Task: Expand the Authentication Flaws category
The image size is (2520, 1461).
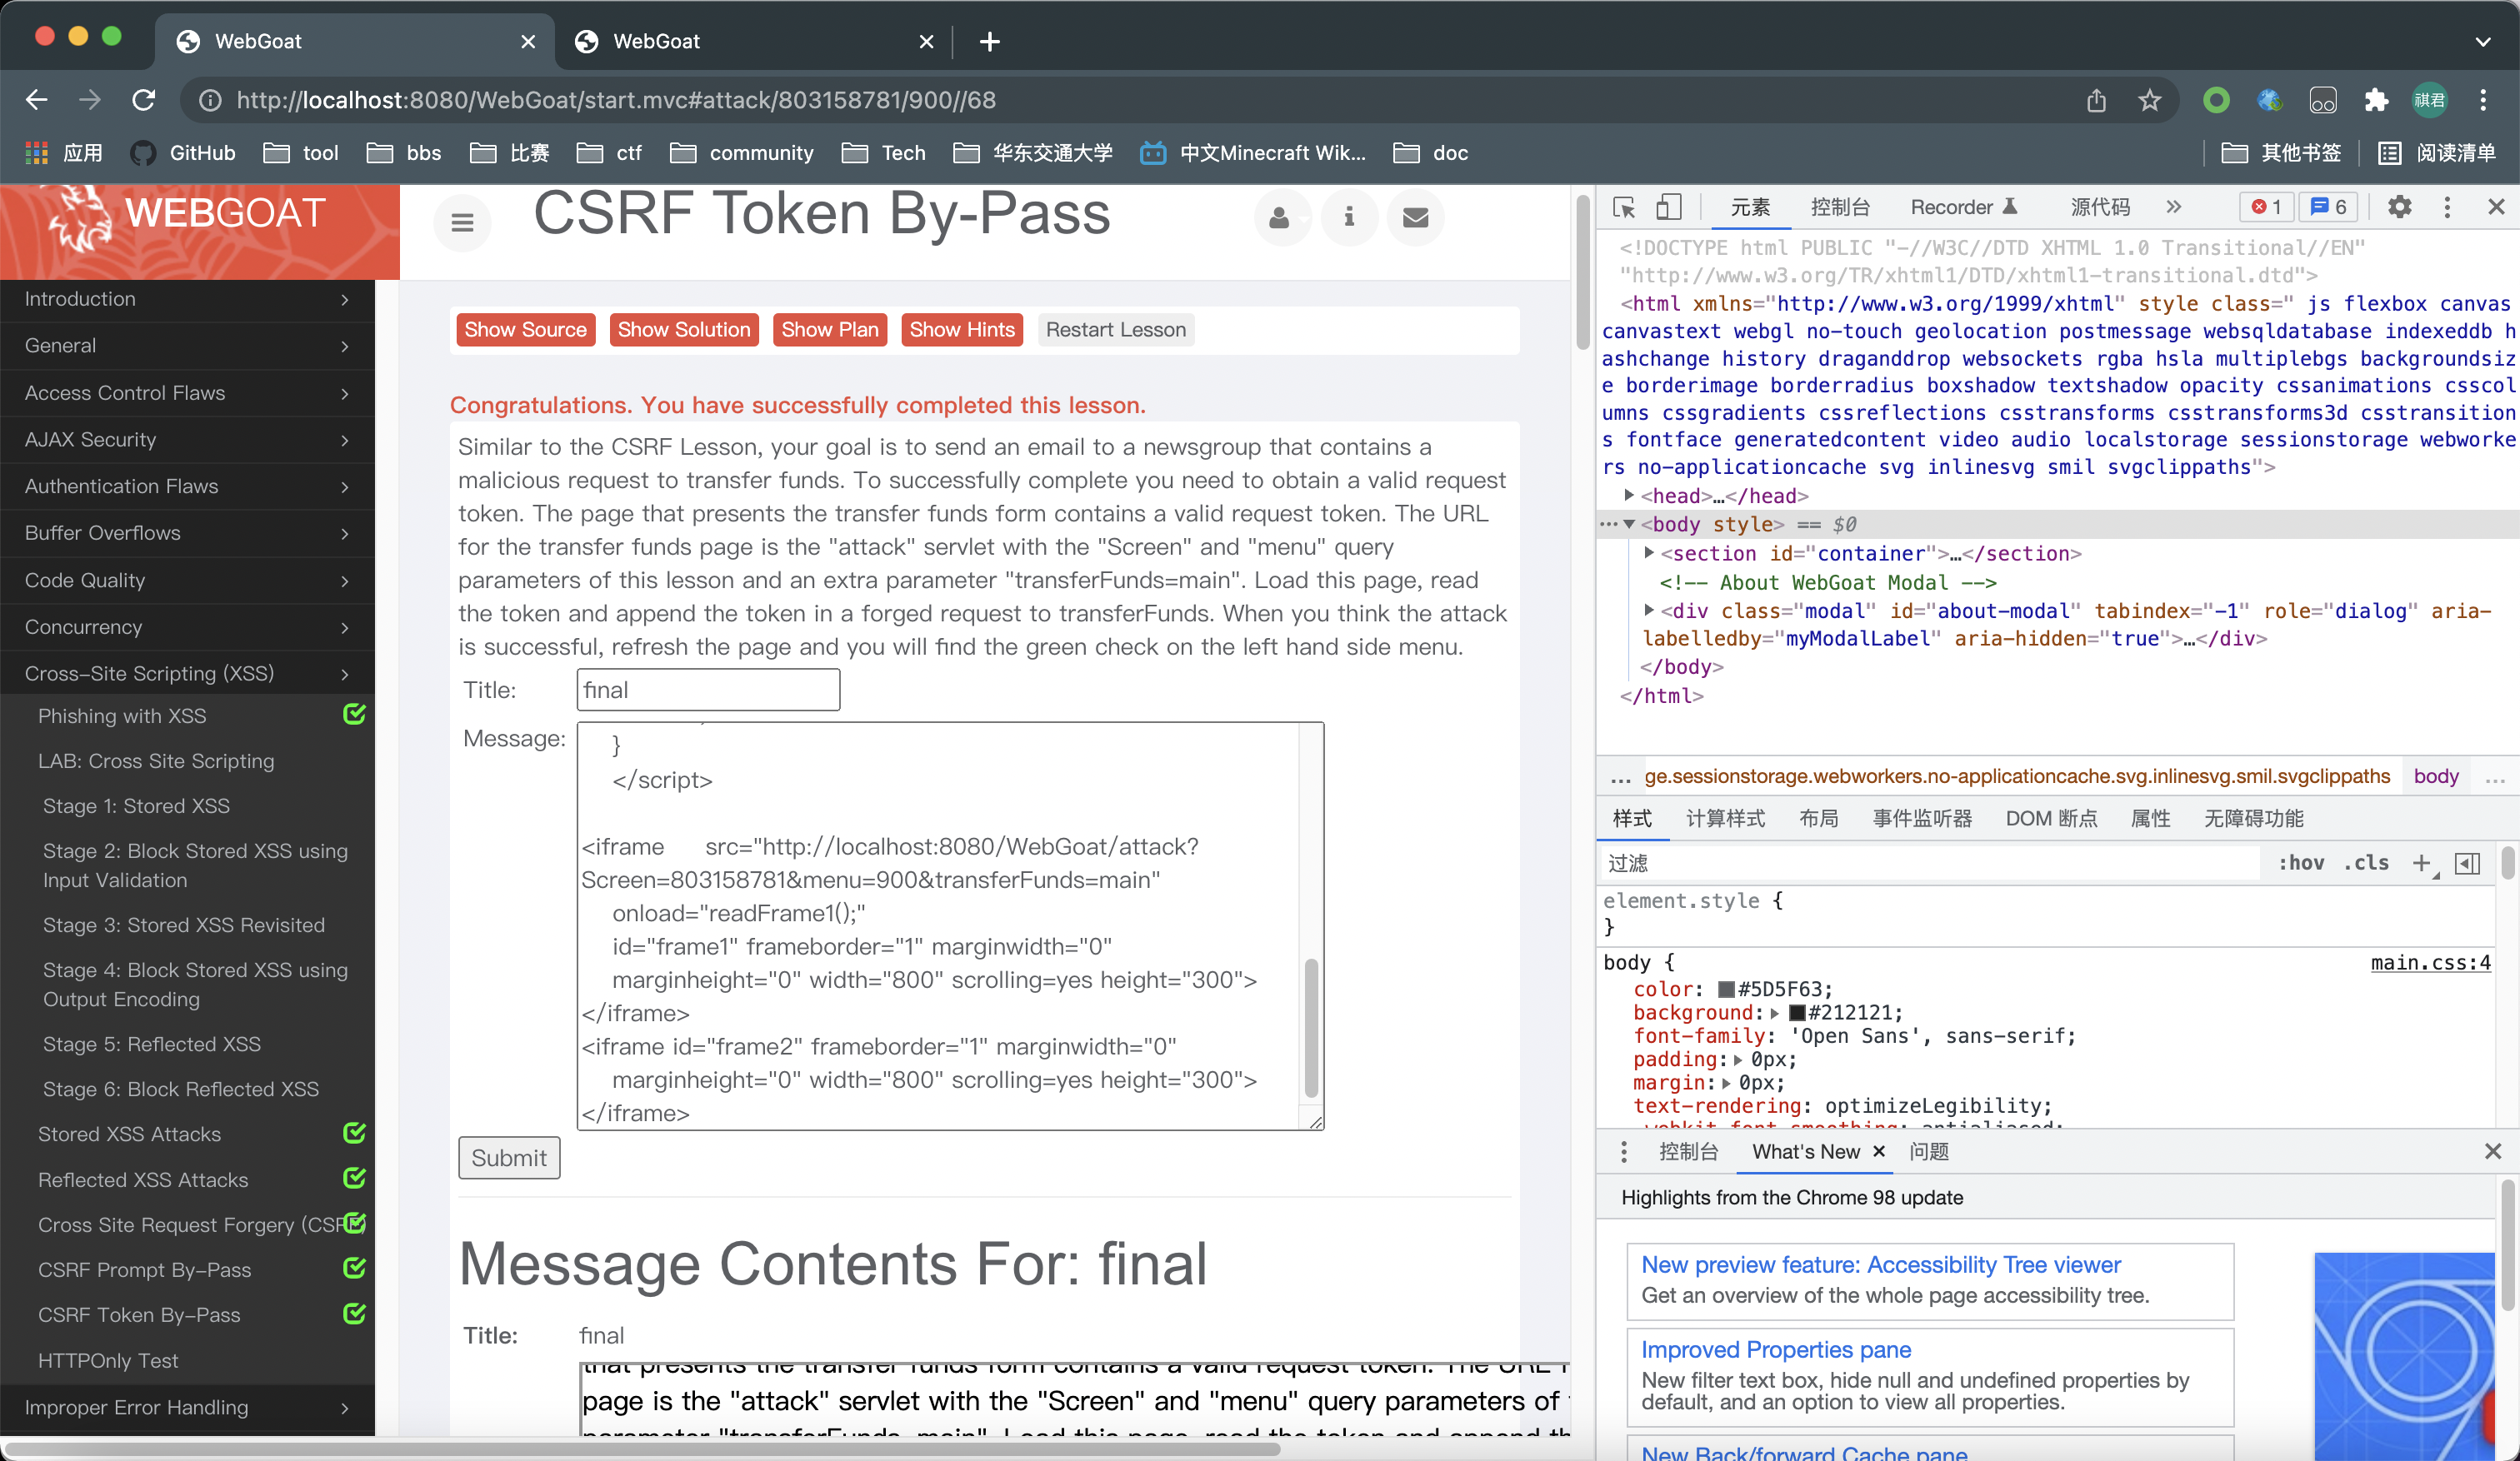Action: coord(187,486)
